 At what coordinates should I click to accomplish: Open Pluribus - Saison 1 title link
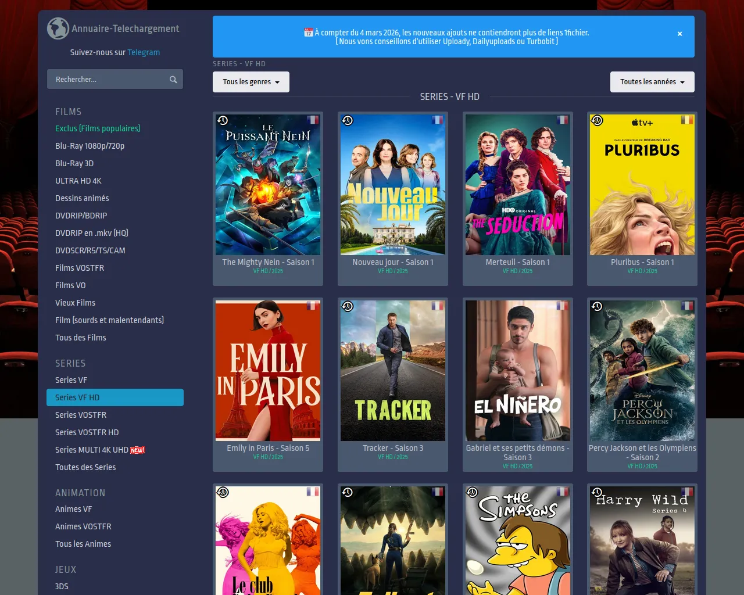click(642, 262)
